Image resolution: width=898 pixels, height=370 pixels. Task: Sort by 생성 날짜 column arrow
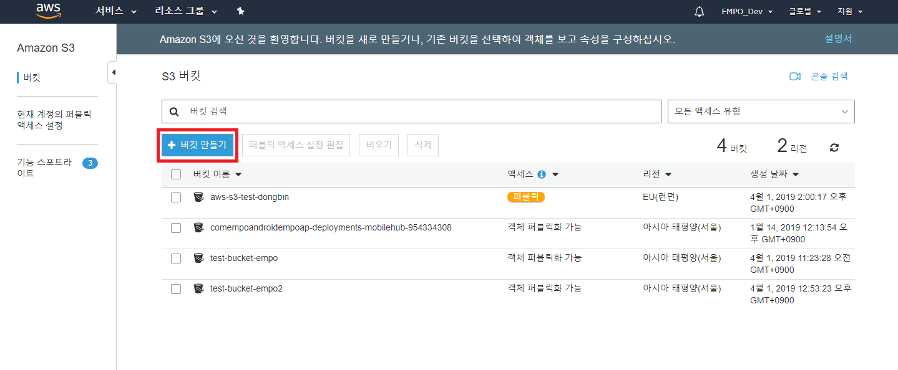point(795,175)
